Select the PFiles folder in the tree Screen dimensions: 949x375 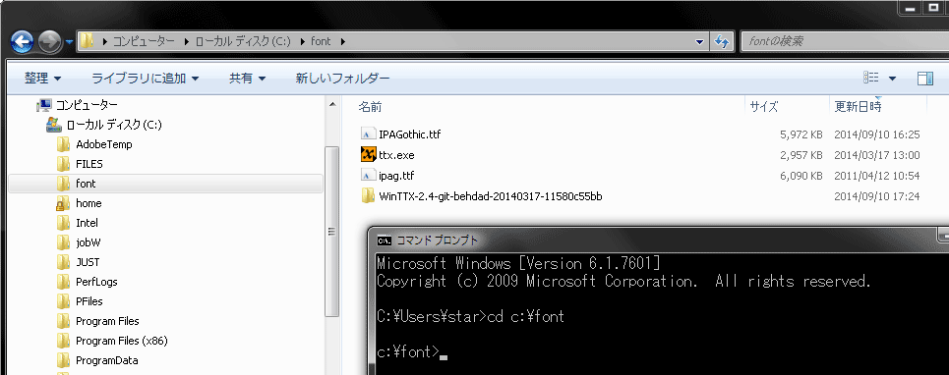click(89, 301)
